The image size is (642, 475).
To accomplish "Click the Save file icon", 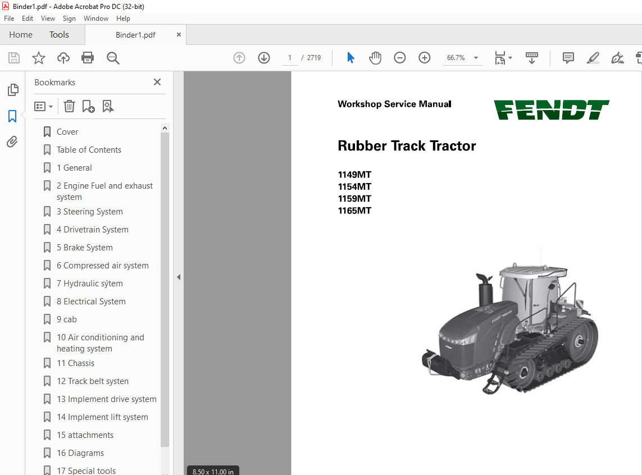I will point(14,58).
